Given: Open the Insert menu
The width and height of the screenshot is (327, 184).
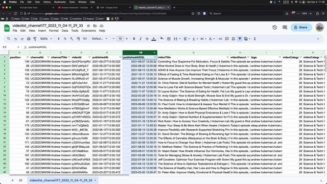Looking at the screenshot, I should tap(42, 31).
